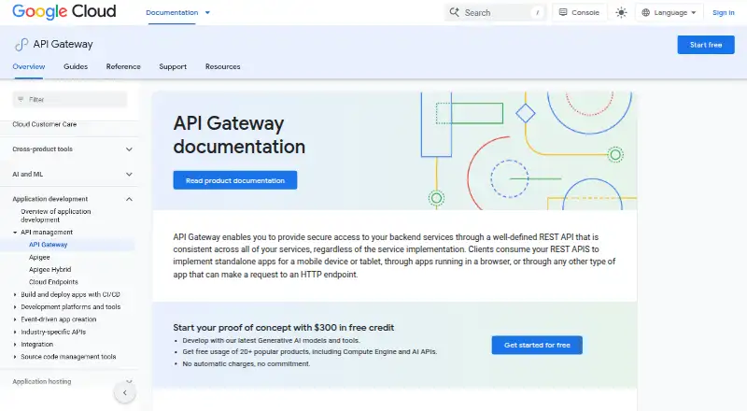This screenshot has width=747, height=411.
Task: Expand the Application hosting section
Action: coord(129,381)
